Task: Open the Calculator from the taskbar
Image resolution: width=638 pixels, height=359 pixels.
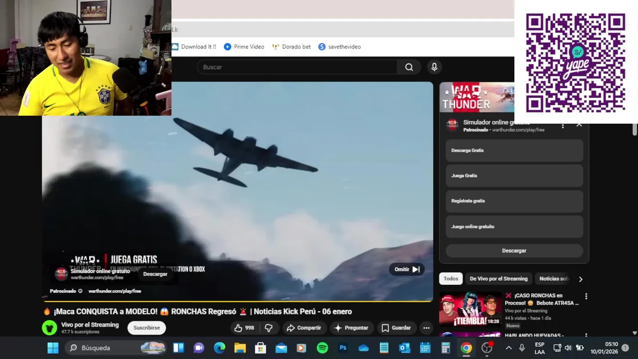Action: coord(446,348)
